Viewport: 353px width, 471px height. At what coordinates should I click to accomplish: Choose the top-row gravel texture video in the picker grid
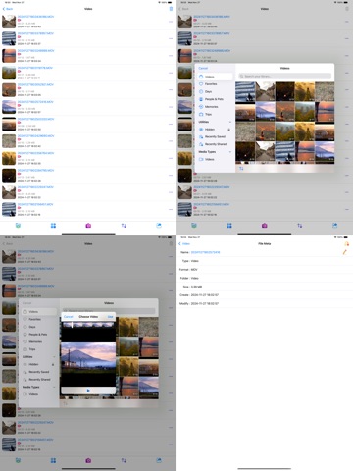[x=325, y=91]
